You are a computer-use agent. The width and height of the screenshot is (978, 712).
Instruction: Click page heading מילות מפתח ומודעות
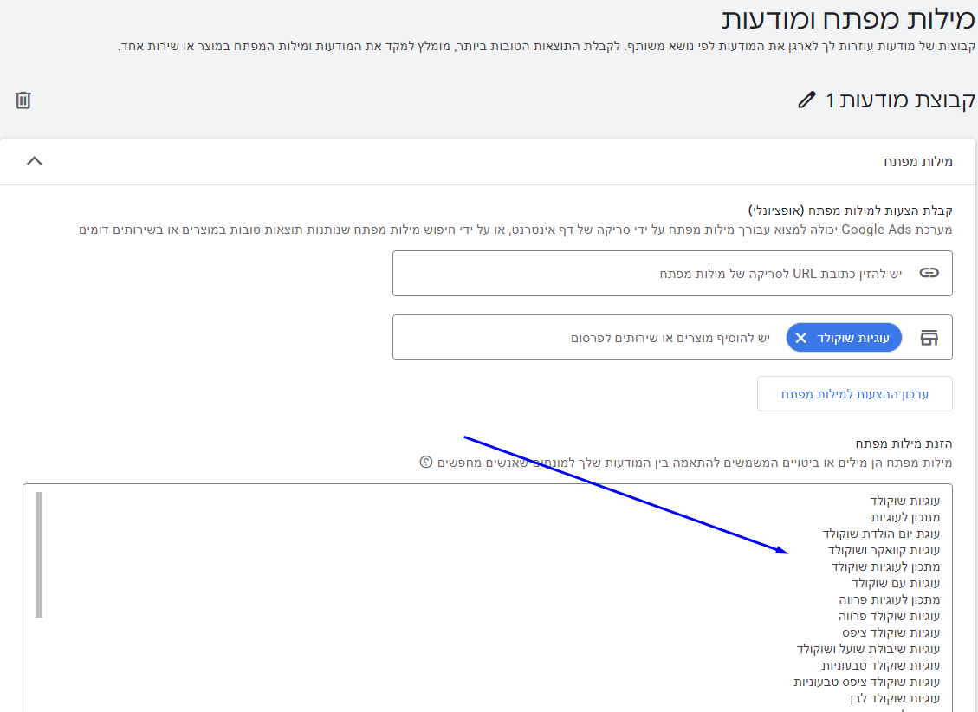[848, 19]
